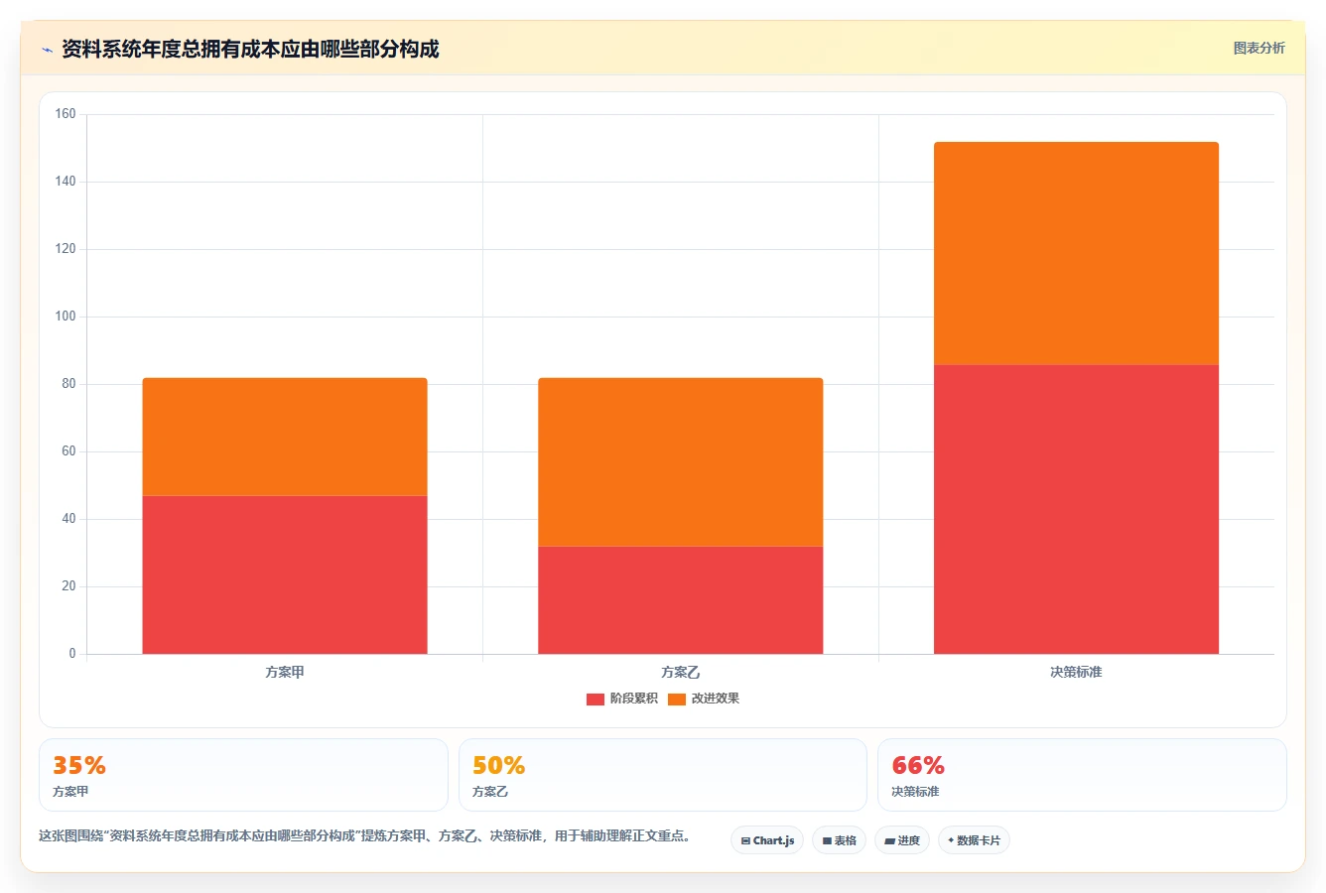This screenshot has height=893, width=1326.
Task: Open the 35% 方案甲 stat card
Action: click(x=243, y=775)
